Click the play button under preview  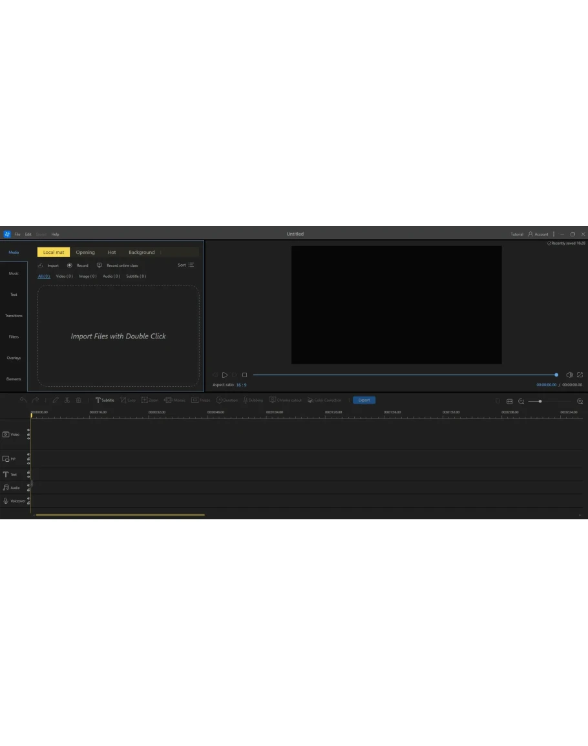pos(225,375)
